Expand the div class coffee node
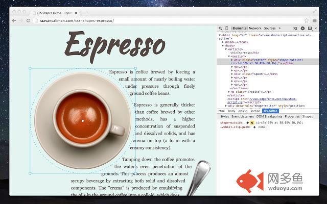327x204 pixels. coord(232,60)
